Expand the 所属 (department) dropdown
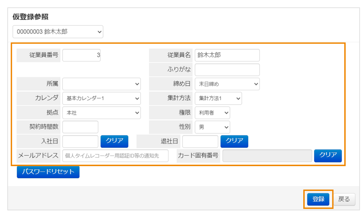This screenshot has width=363, height=213. point(101,84)
